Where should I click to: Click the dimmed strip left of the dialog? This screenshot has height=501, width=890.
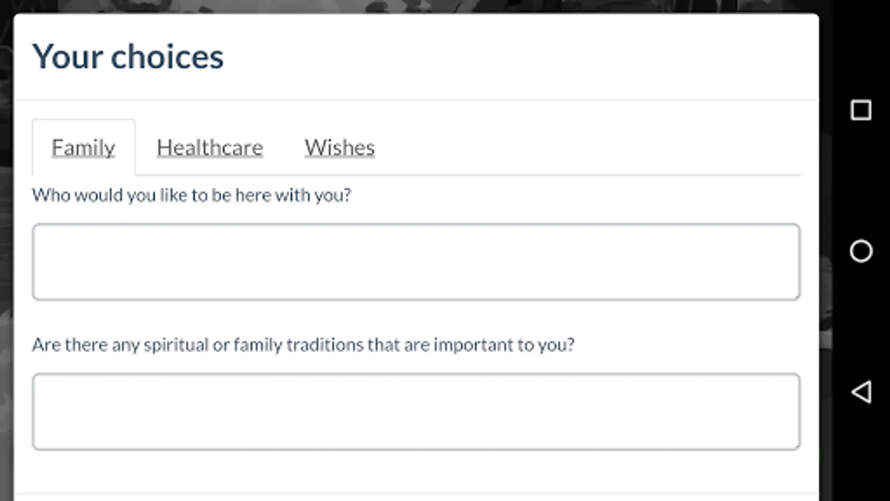(6, 250)
